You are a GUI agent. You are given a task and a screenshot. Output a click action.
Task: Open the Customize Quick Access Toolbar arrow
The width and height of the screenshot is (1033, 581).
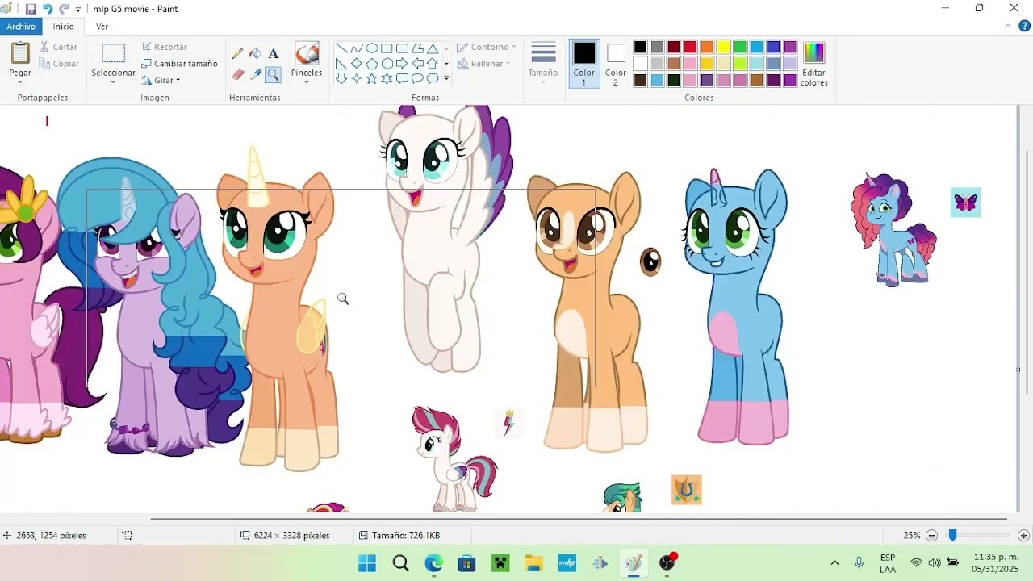[78, 10]
